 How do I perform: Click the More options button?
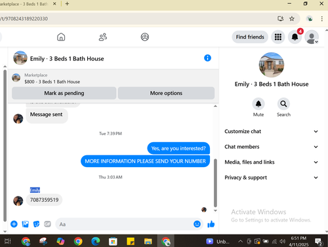tap(166, 93)
